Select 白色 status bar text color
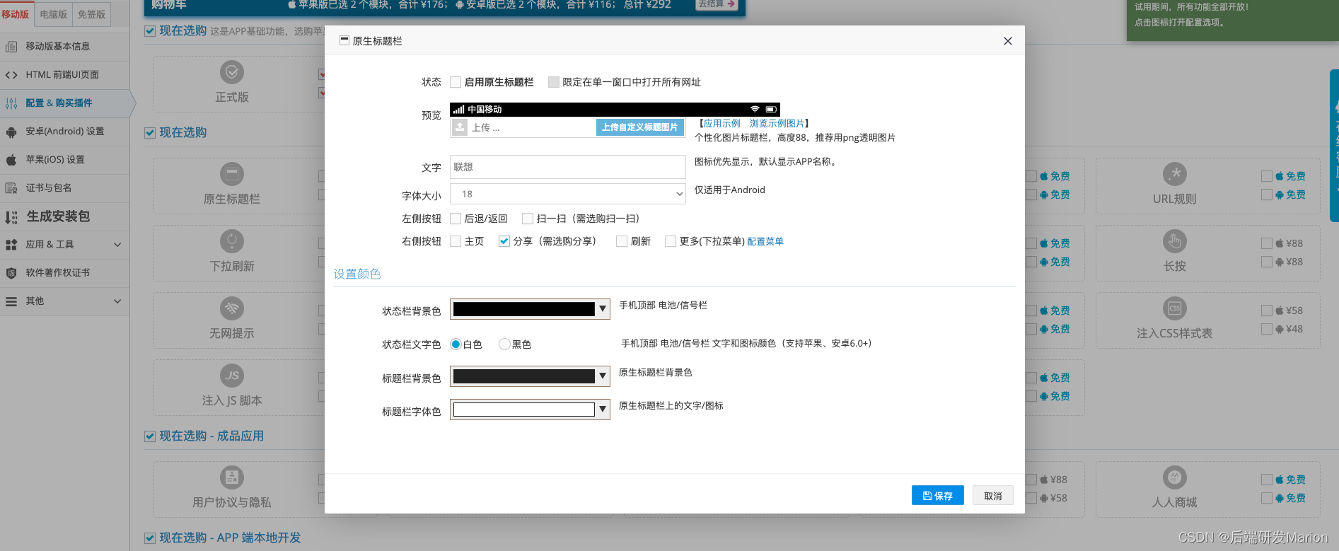Screen dimensions: 1339x551 456,344
